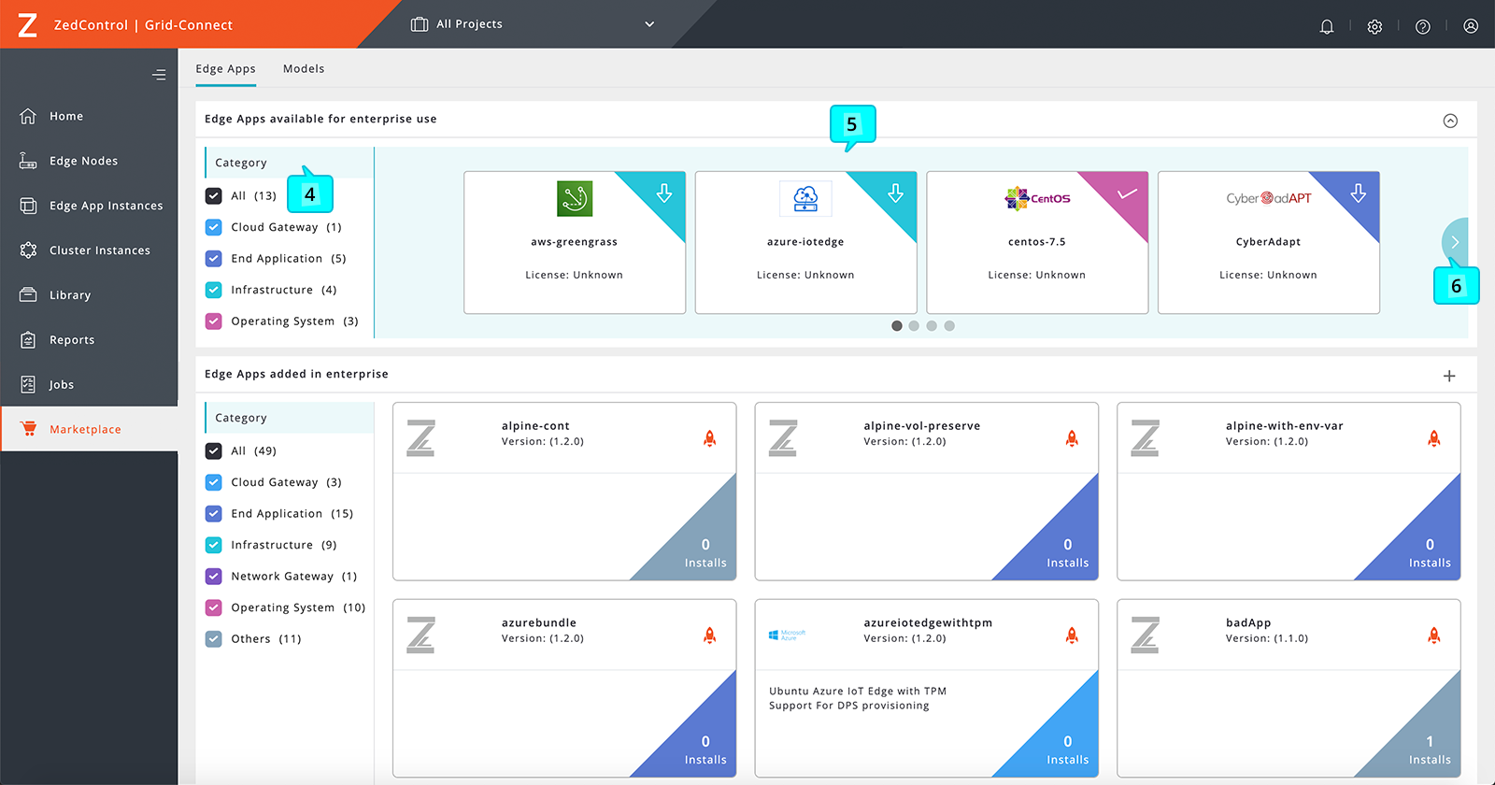Click azureiotedgewithtpm 0 Installs corner

point(1066,749)
